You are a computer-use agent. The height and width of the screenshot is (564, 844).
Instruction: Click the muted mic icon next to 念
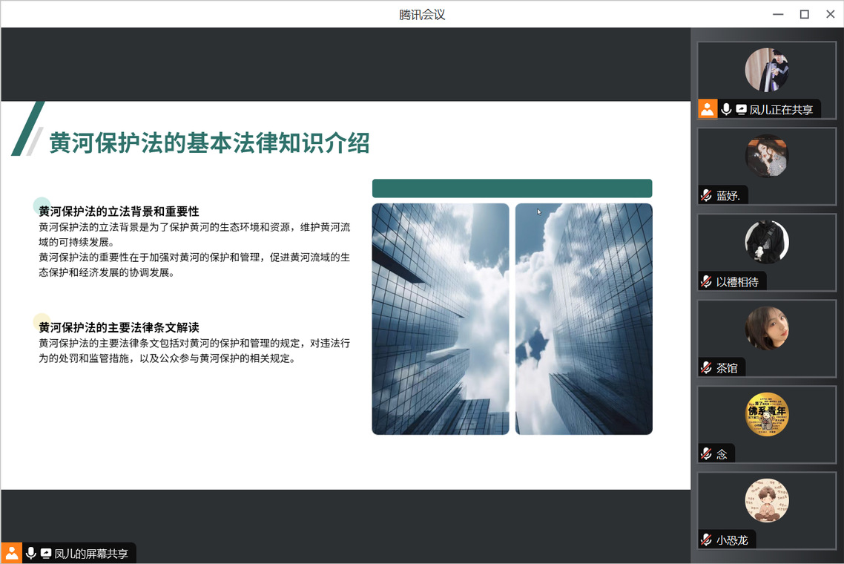pyautogui.click(x=707, y=454)
